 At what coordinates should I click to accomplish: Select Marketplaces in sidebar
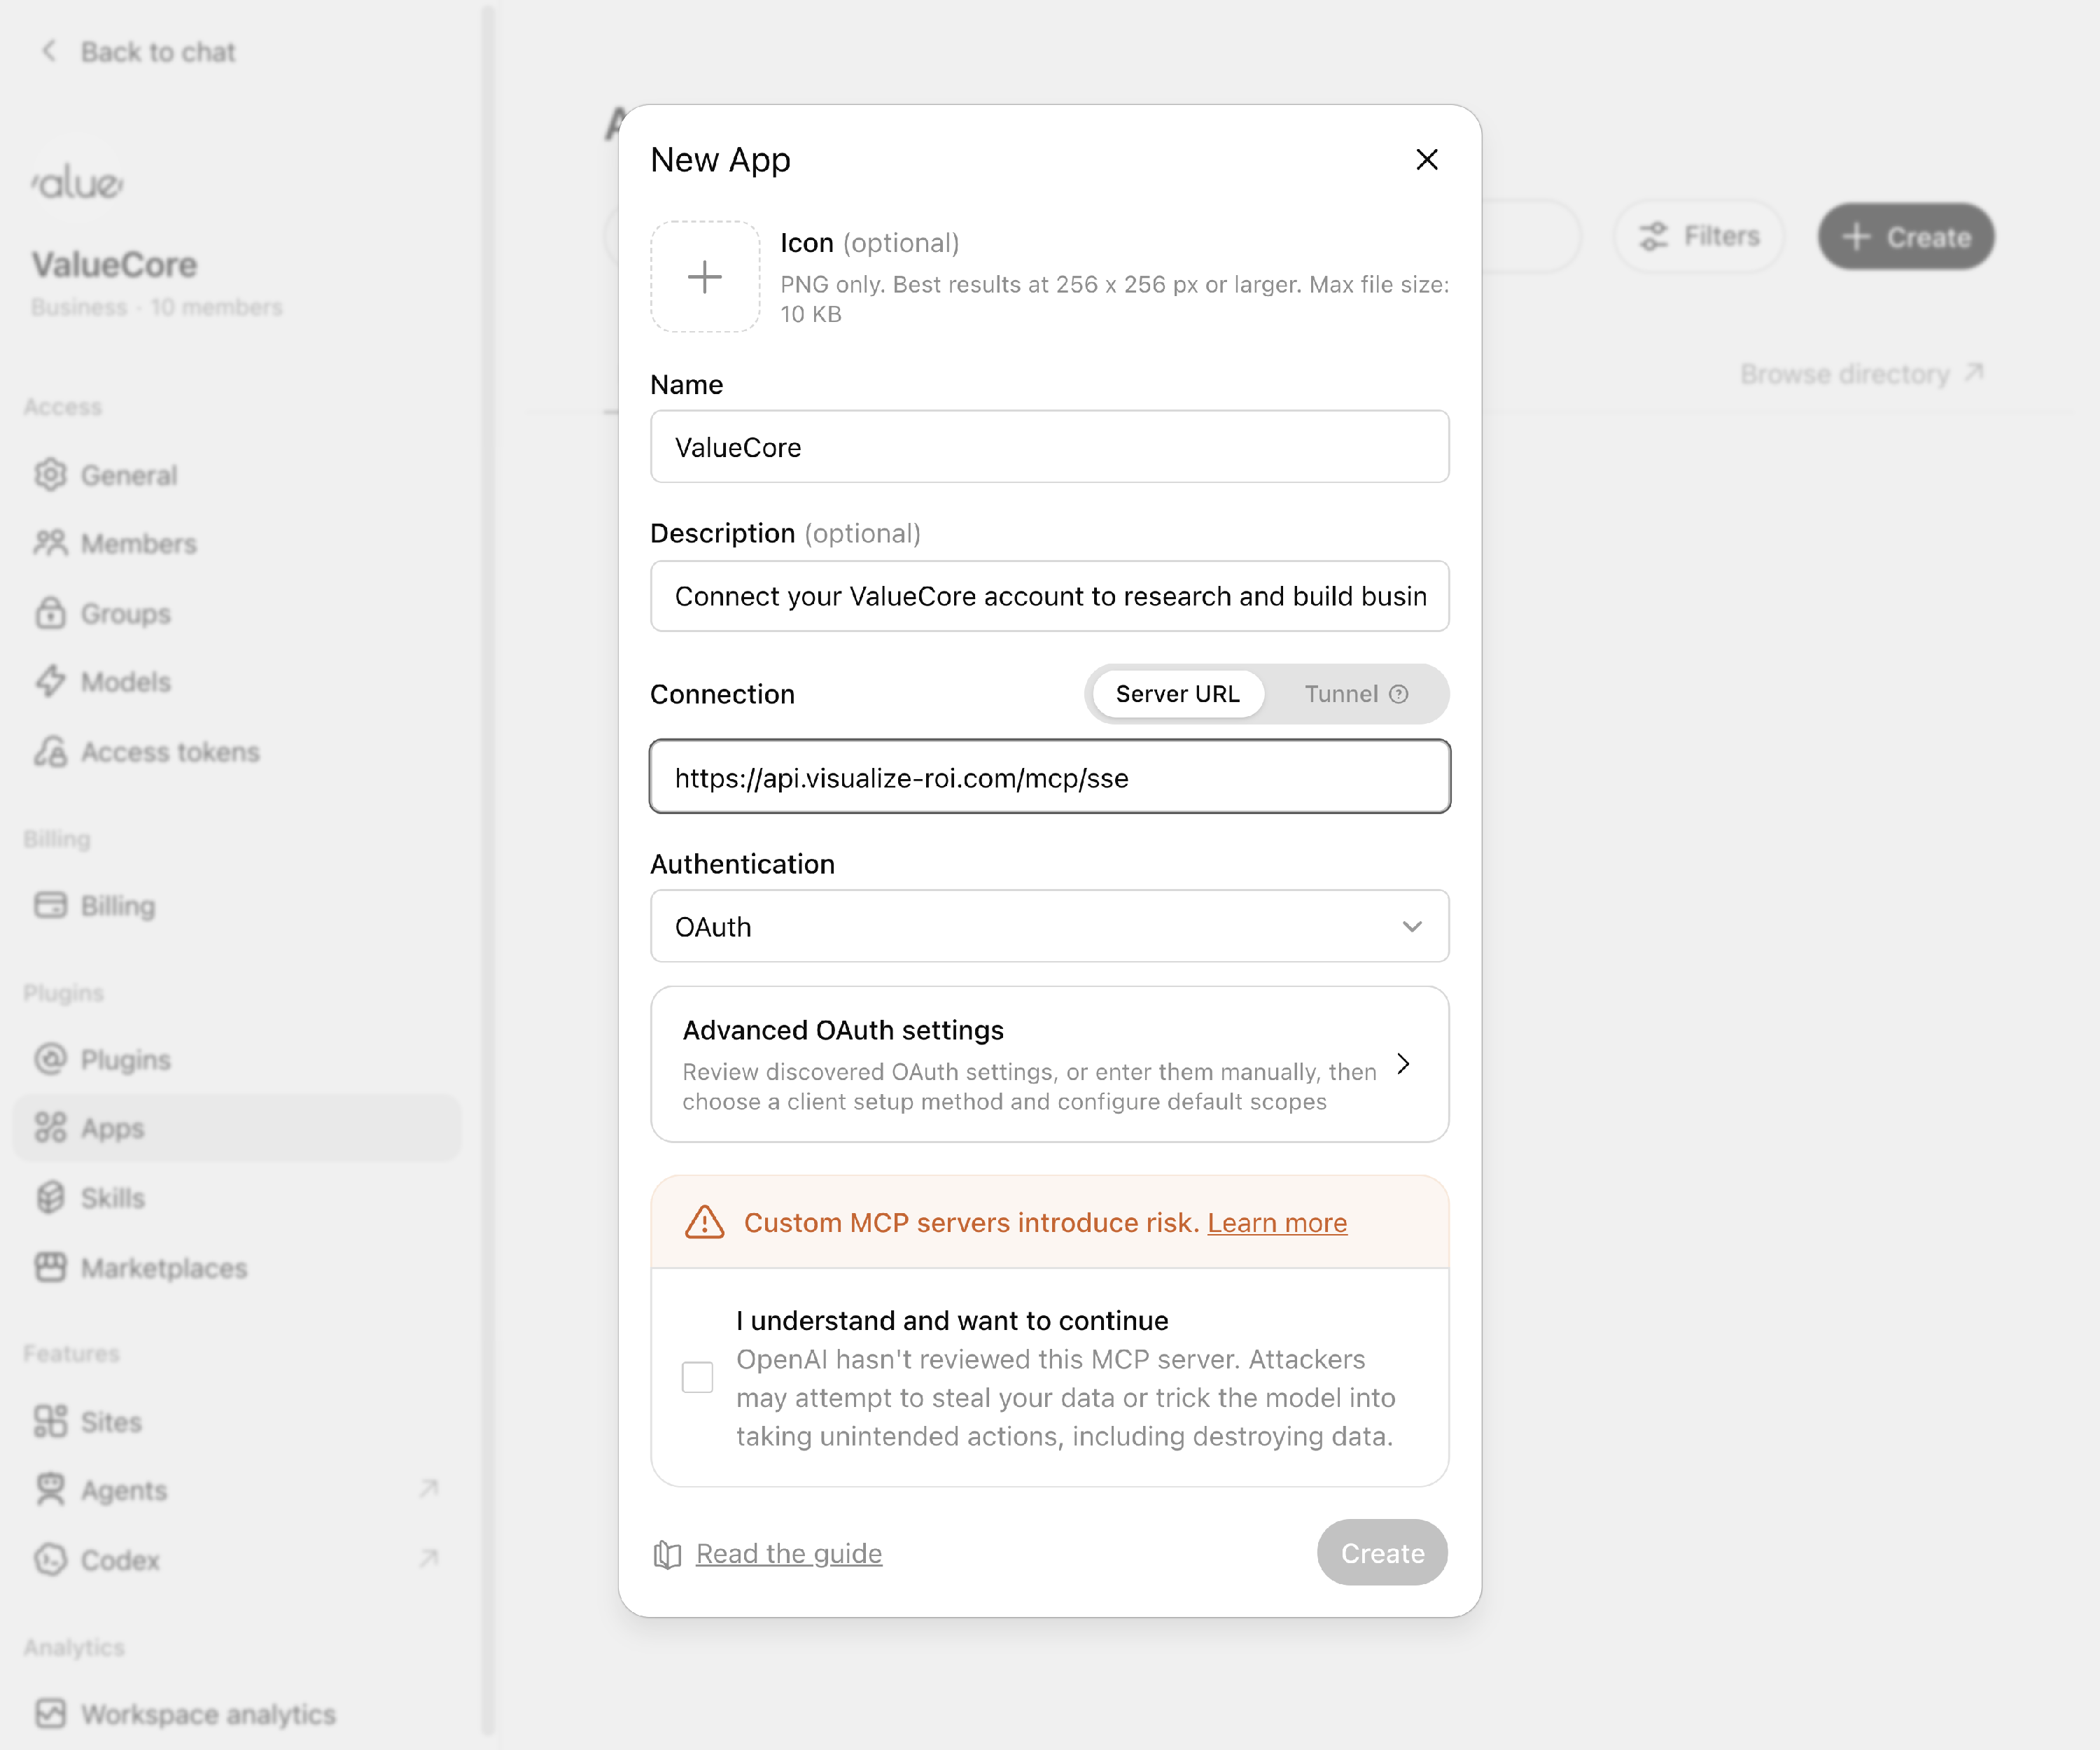(x=236, y=1267)
